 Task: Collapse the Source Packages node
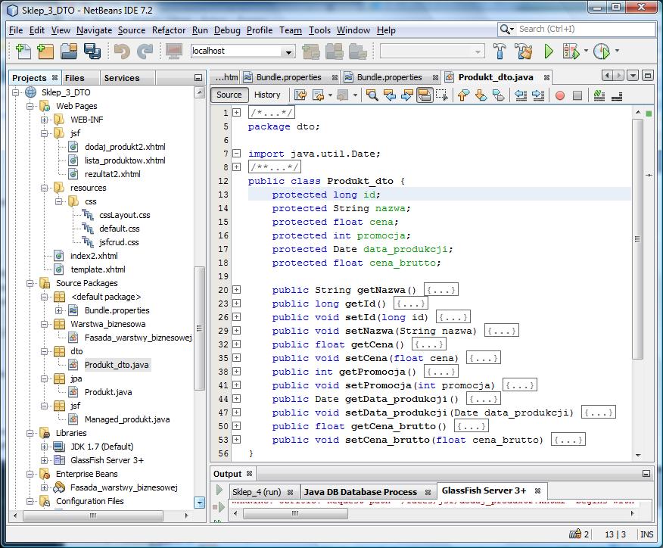click(30, 283)
